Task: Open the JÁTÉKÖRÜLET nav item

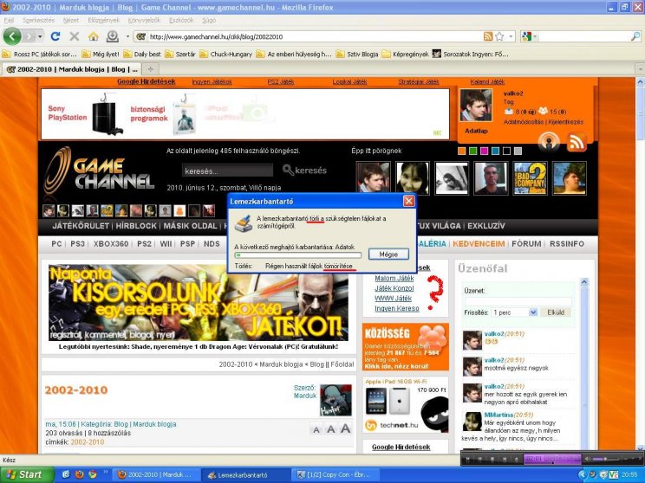Action: pos(81,225)
